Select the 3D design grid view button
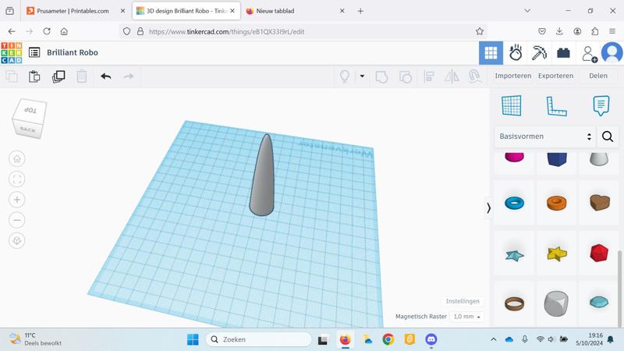 click(x=491, y=52)
